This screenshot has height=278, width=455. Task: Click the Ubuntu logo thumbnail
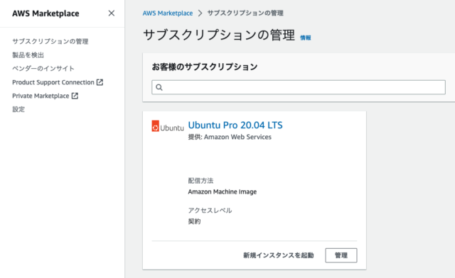[x=168, y=126]
